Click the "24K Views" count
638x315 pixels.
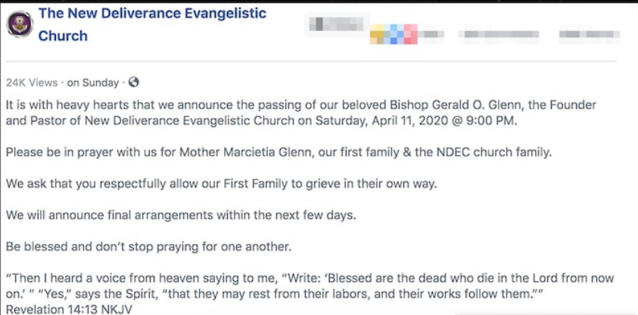click(x=32, y=83)
